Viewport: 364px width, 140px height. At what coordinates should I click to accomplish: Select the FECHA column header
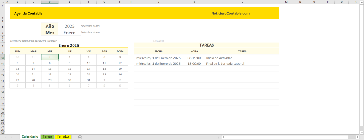pos(159,51)
